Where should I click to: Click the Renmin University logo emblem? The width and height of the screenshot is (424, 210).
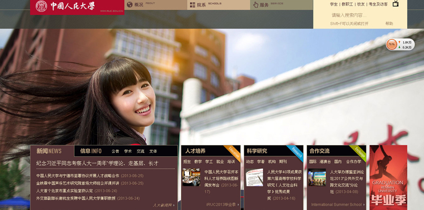(41, 6)
